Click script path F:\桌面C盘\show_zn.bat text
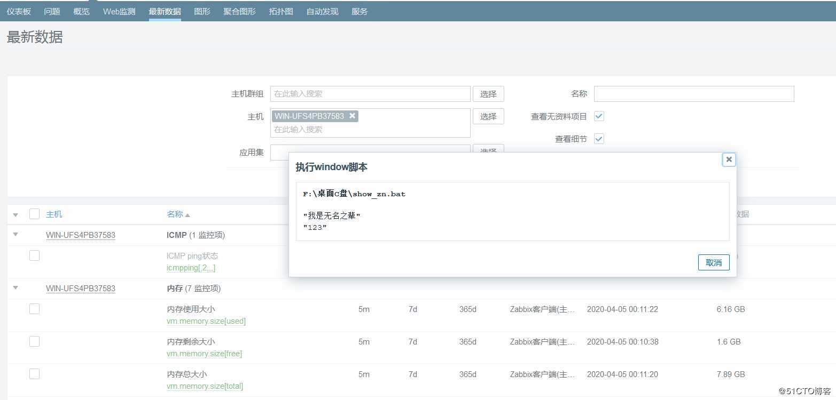 click(x=354, y=194)
